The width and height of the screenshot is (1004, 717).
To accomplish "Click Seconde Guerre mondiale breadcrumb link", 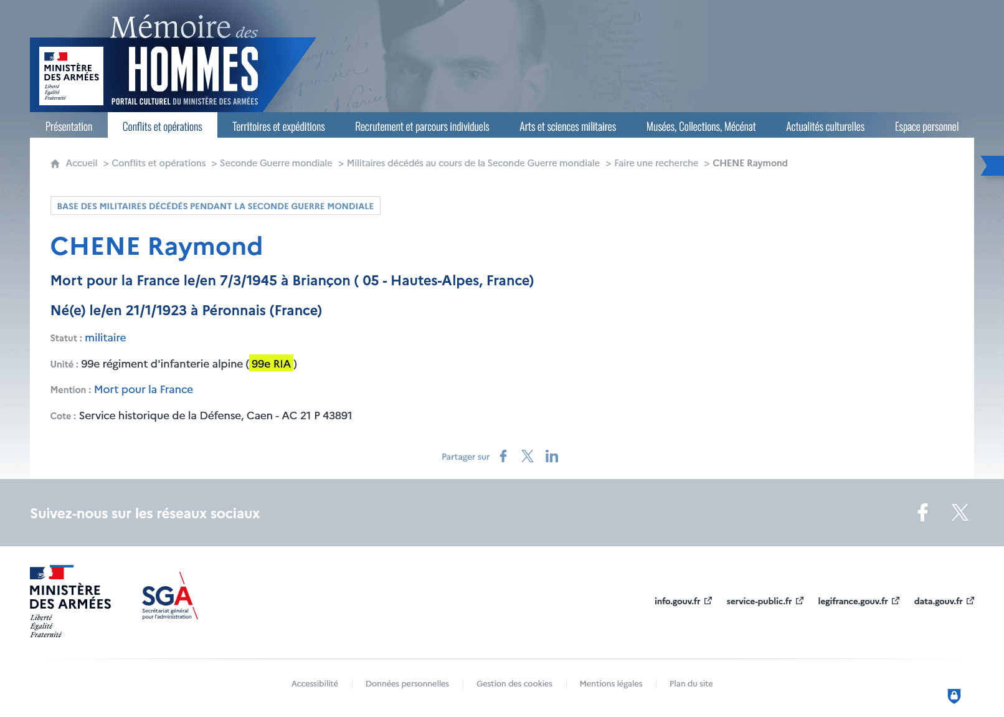I will 276,163.
